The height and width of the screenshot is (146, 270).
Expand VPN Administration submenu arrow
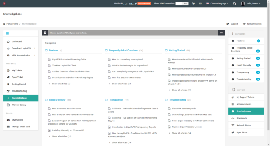point(35,56)
